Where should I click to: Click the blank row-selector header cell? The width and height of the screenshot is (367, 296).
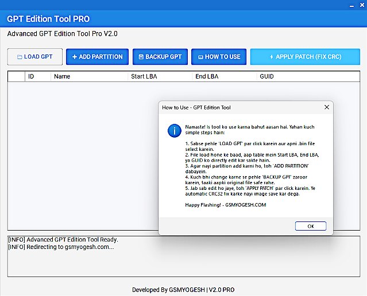point(16,76)
